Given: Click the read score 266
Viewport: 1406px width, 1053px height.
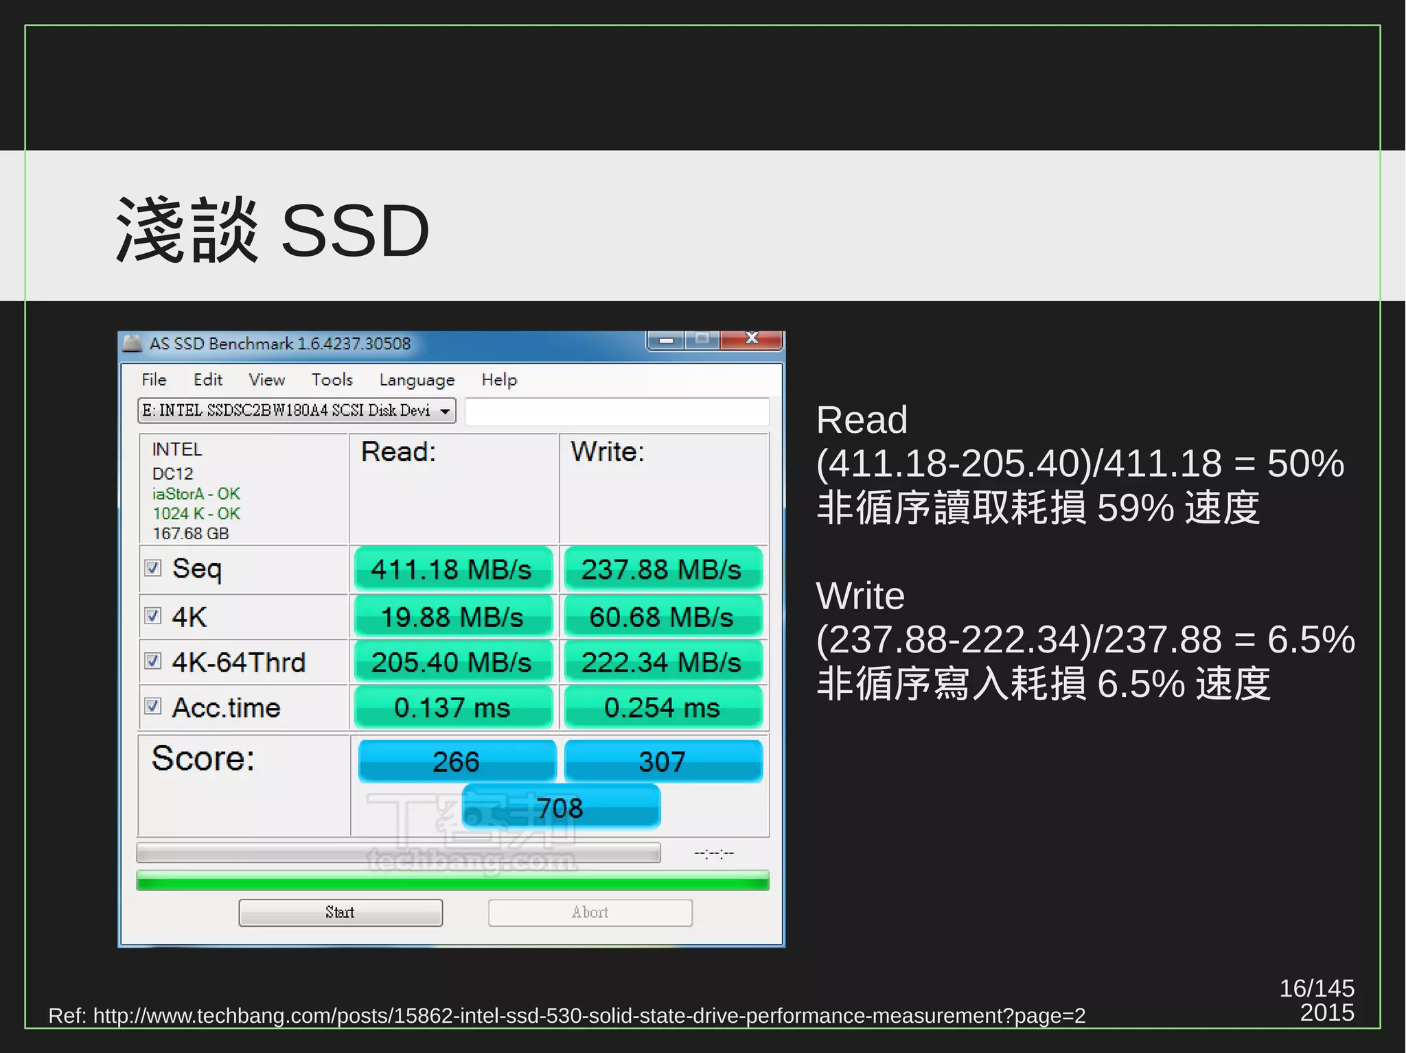Looking at the screenshot, I should pos(457,761).
